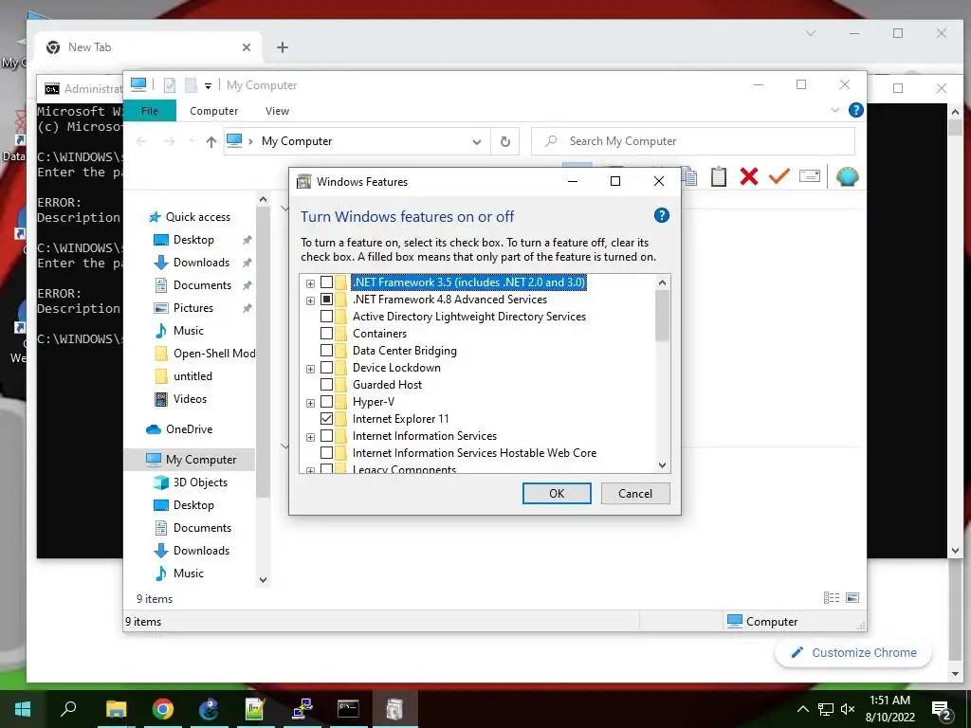
Task: Open the File menu in Explorer
Action: (150, 111)
